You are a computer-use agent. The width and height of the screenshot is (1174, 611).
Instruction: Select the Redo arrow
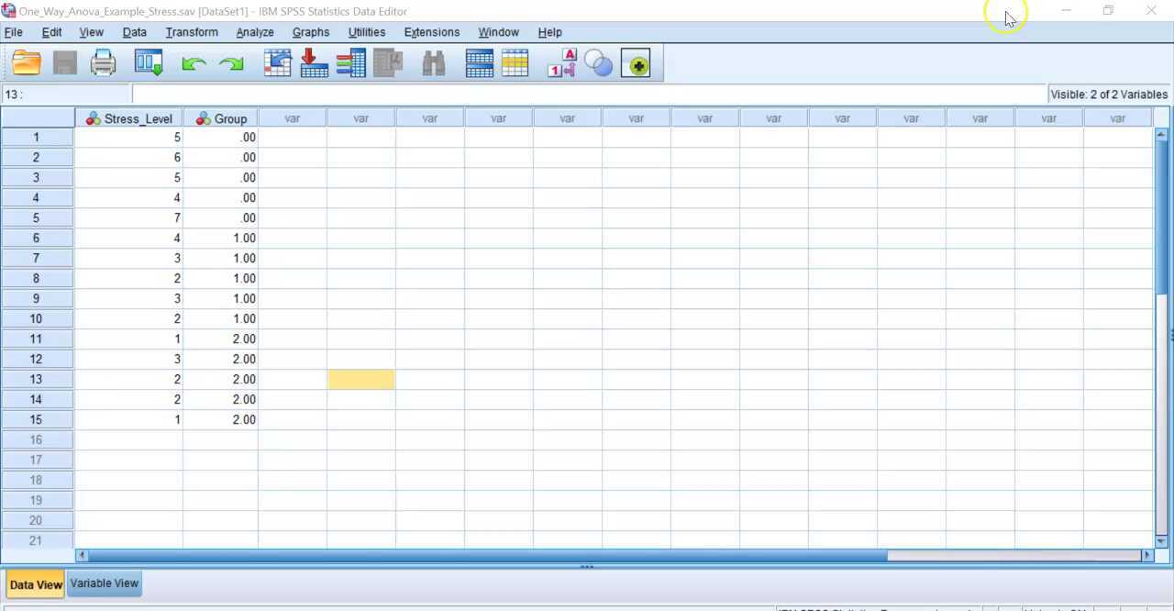click(x=230, y=62)
